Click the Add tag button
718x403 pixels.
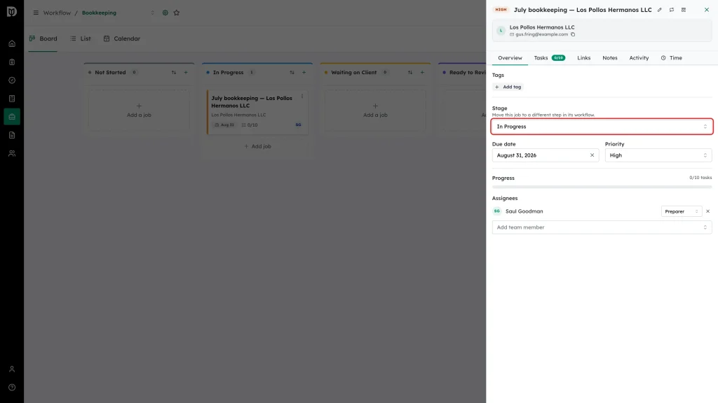(508, 87)
